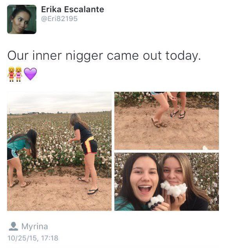
Task: Open the display name Erika Escalante
Action: click(x=72, y=9)
